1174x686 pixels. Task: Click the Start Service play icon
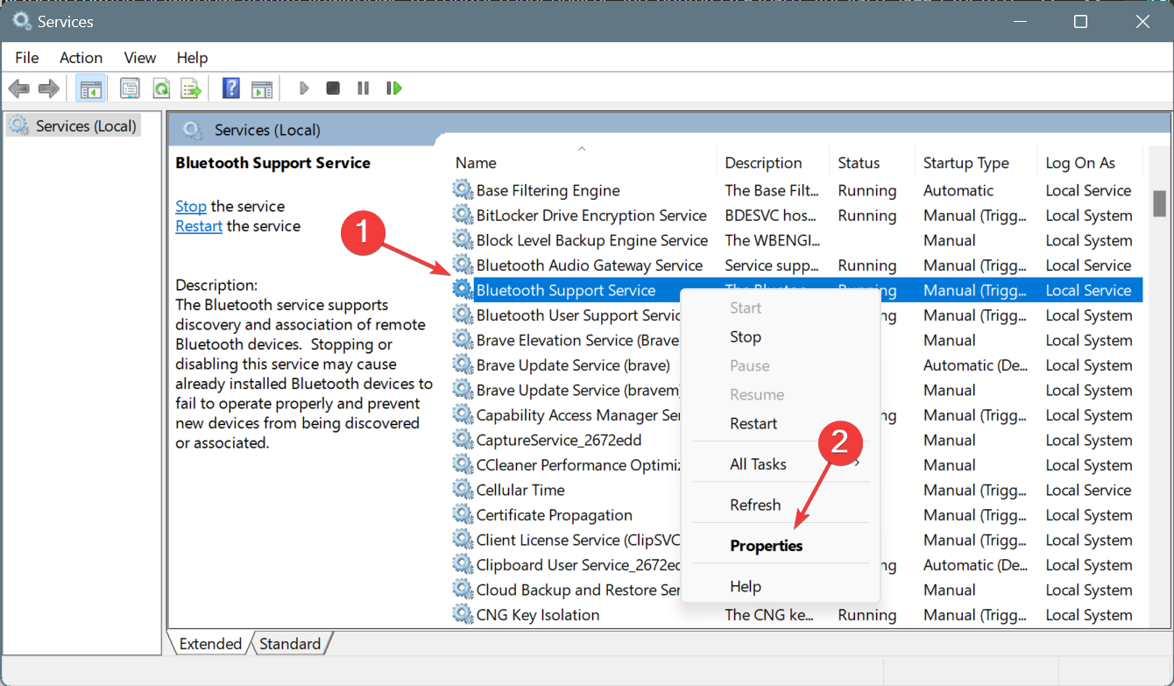tap(304, 88)
